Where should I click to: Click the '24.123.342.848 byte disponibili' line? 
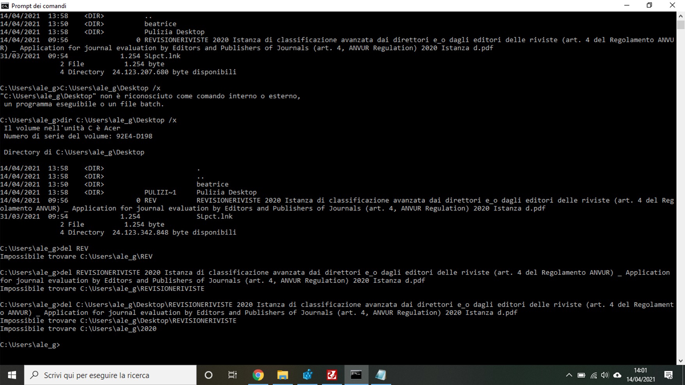tap(174, 232)
